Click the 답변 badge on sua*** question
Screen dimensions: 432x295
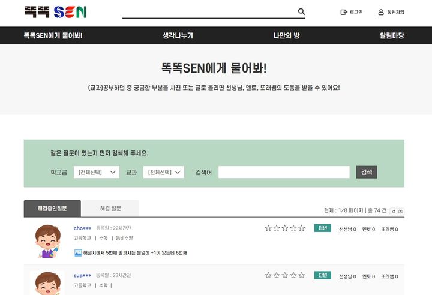pyautogui.click(x=323, y=275)
